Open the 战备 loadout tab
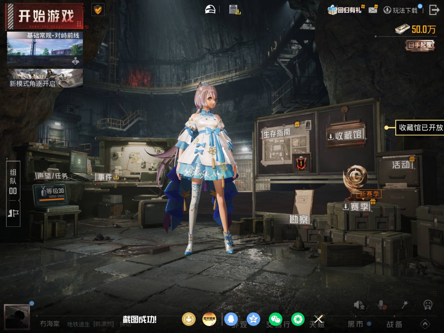Viewport: 444px width, 333px height. point(394,324)
